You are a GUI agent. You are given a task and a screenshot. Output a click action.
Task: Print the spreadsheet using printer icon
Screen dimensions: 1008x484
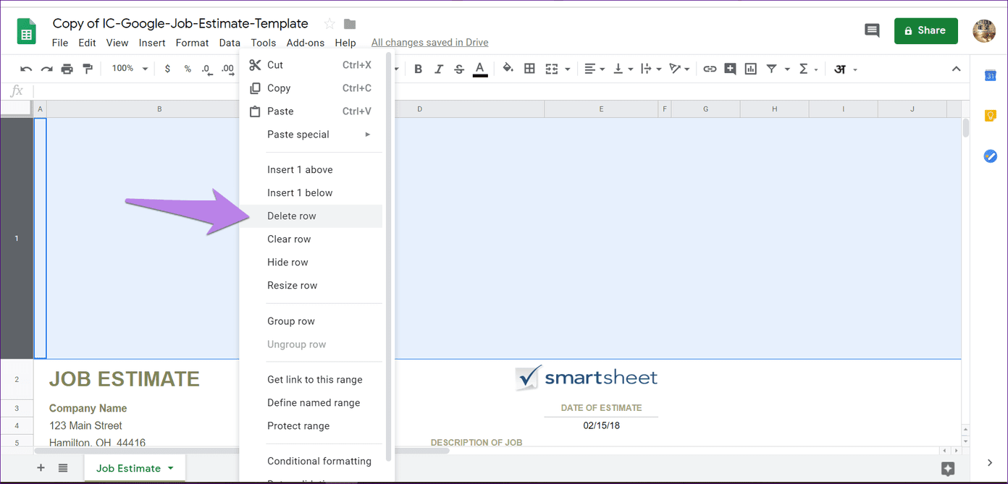(67, 69)
